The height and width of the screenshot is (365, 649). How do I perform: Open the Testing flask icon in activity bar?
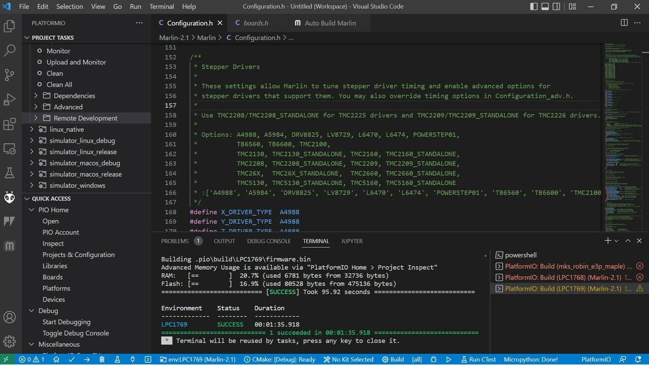point(9,173)
